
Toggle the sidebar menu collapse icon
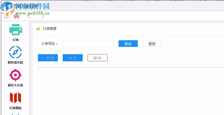click(x=6, y=16)
